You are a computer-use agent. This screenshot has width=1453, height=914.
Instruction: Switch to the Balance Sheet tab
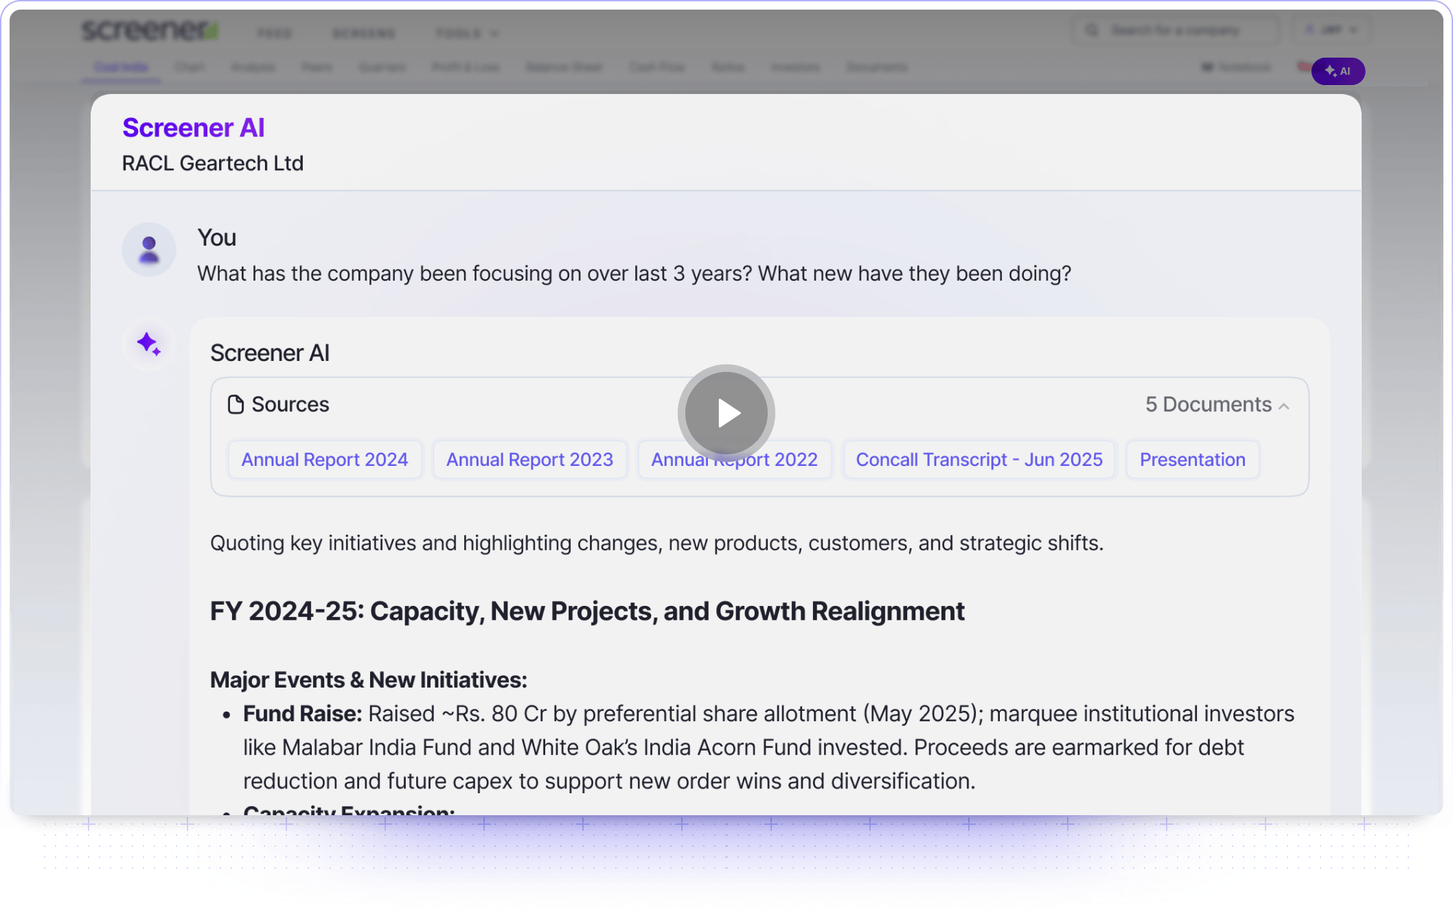pyautogui.click(x=564, y=67)
